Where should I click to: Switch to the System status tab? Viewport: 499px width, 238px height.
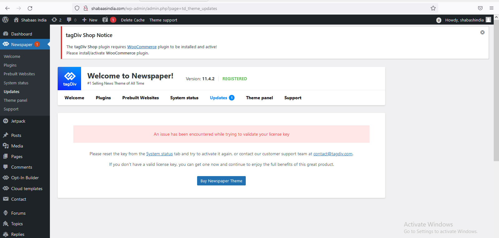(184, 98)
